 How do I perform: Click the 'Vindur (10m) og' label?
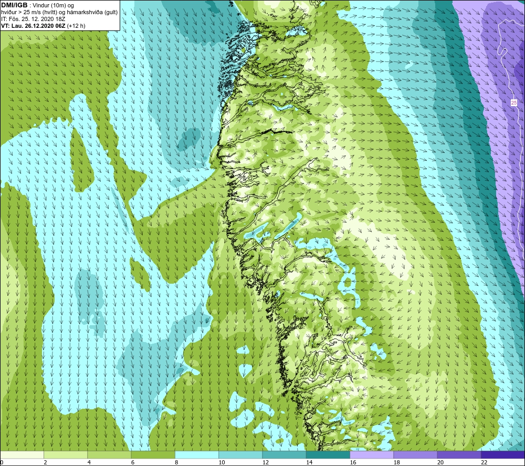point(53,6)
